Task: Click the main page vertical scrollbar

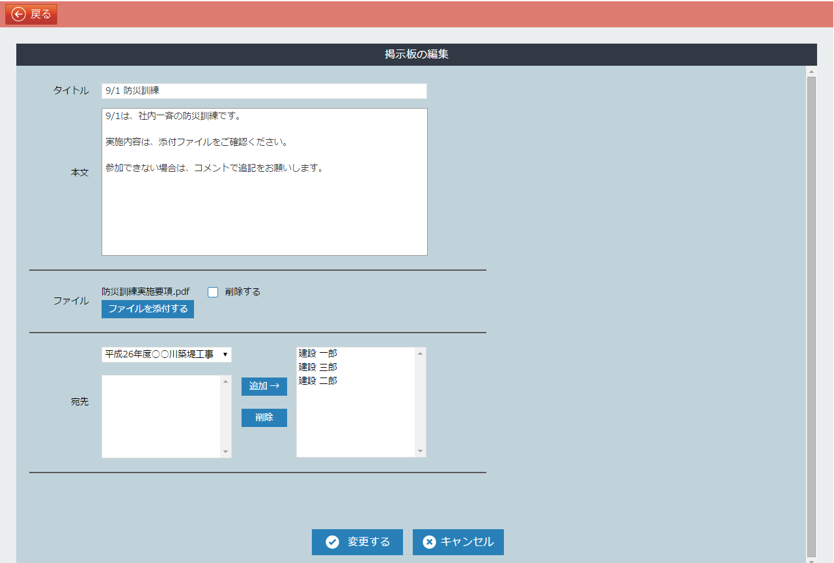Action: pos(811,316)
